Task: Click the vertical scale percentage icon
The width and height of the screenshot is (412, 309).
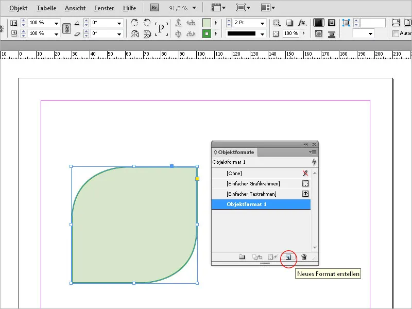Action: click(14, 33)
